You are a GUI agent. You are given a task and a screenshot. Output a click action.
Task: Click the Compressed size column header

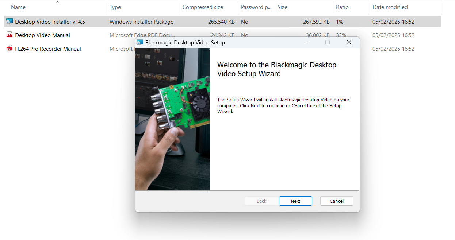coord(202,7)
